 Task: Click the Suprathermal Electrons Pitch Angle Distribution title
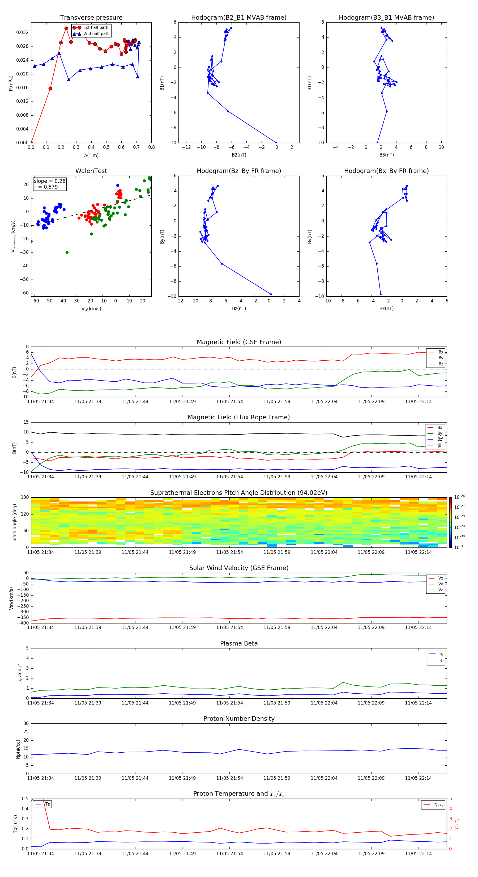pyautogui.click(x=239, y=493)
